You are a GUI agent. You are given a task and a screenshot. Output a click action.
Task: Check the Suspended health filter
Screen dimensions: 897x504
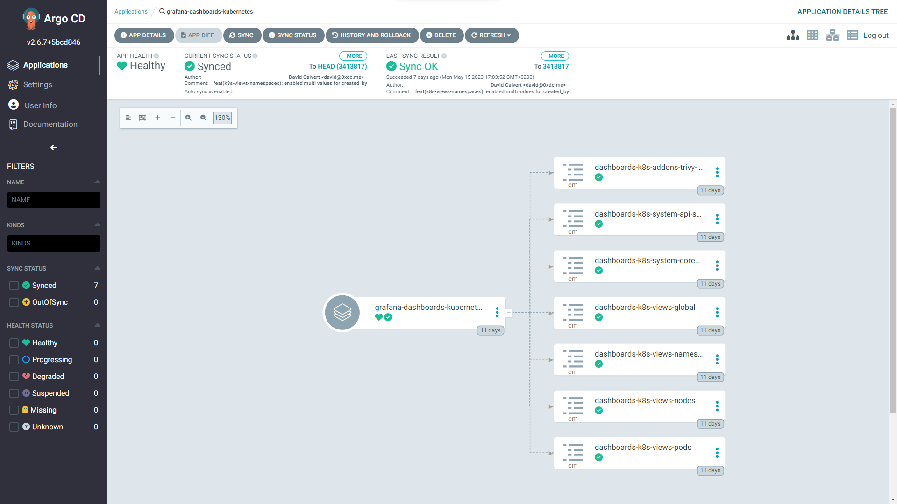[x=14, y=393]
